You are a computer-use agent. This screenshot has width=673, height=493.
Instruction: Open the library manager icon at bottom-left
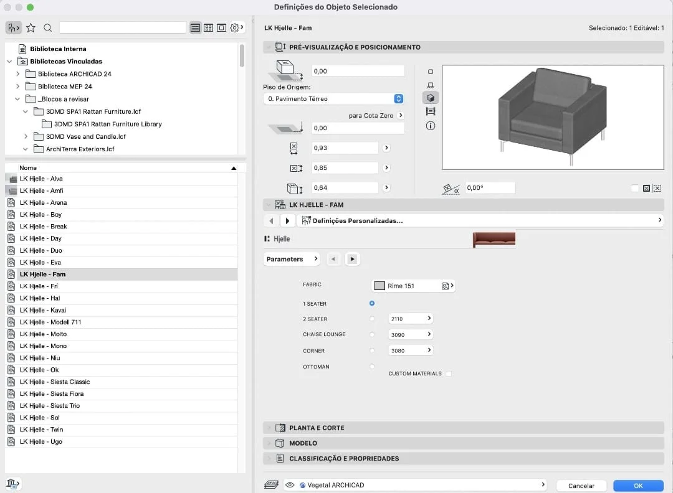12,483
